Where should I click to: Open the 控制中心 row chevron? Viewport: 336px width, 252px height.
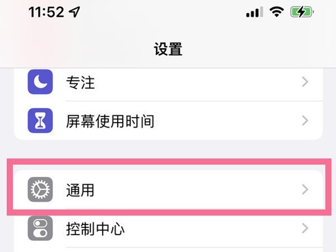(305, 228)
